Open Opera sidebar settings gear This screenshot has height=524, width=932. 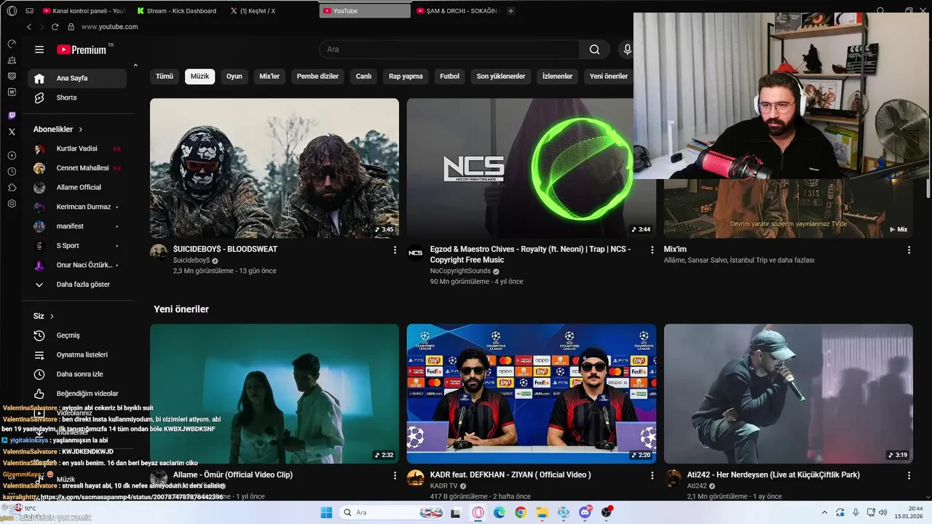12,204
